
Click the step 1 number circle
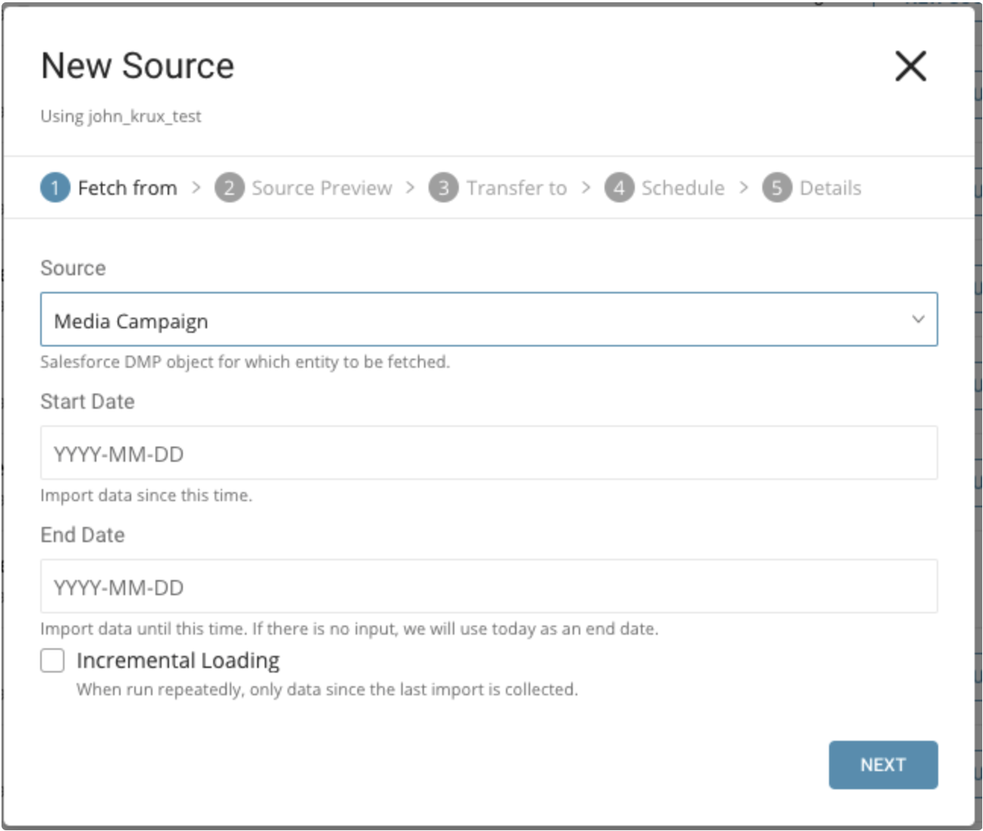pyautogui.click(x=55, y=188)
